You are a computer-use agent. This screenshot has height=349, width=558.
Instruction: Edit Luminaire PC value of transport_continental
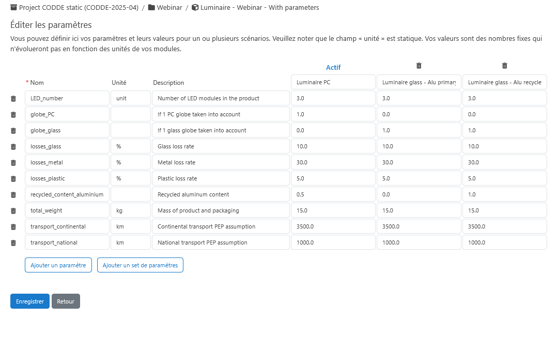tap(333, 226)
